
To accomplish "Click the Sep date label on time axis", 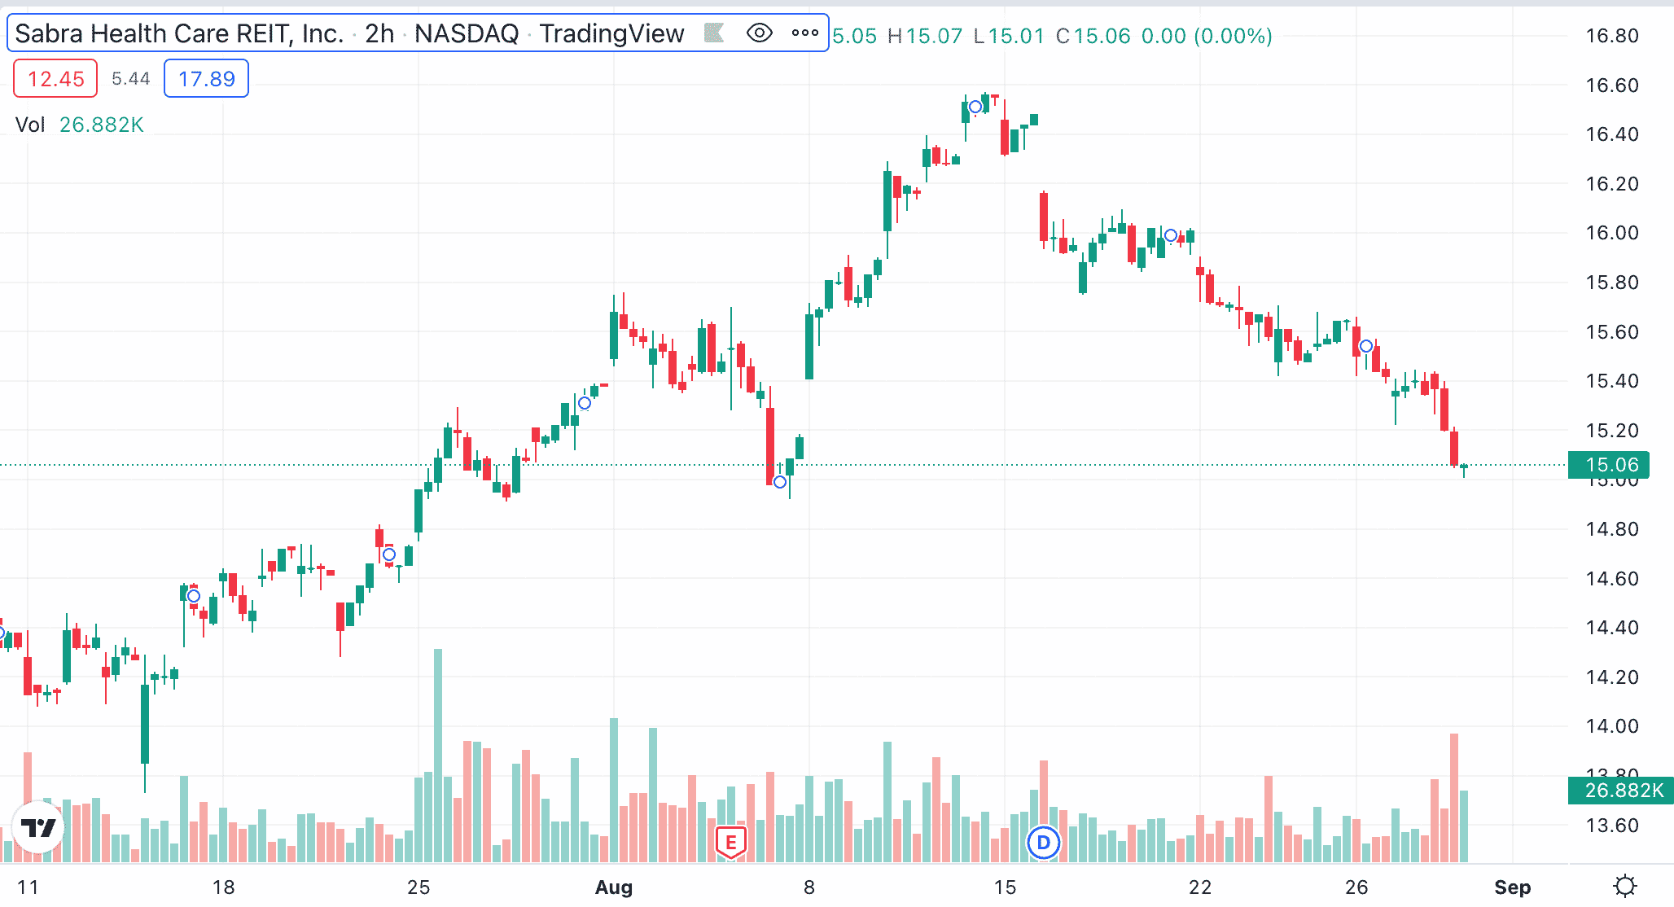I will [1513, 887].
